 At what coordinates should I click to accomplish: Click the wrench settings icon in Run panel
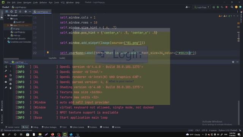click(6, 71)
